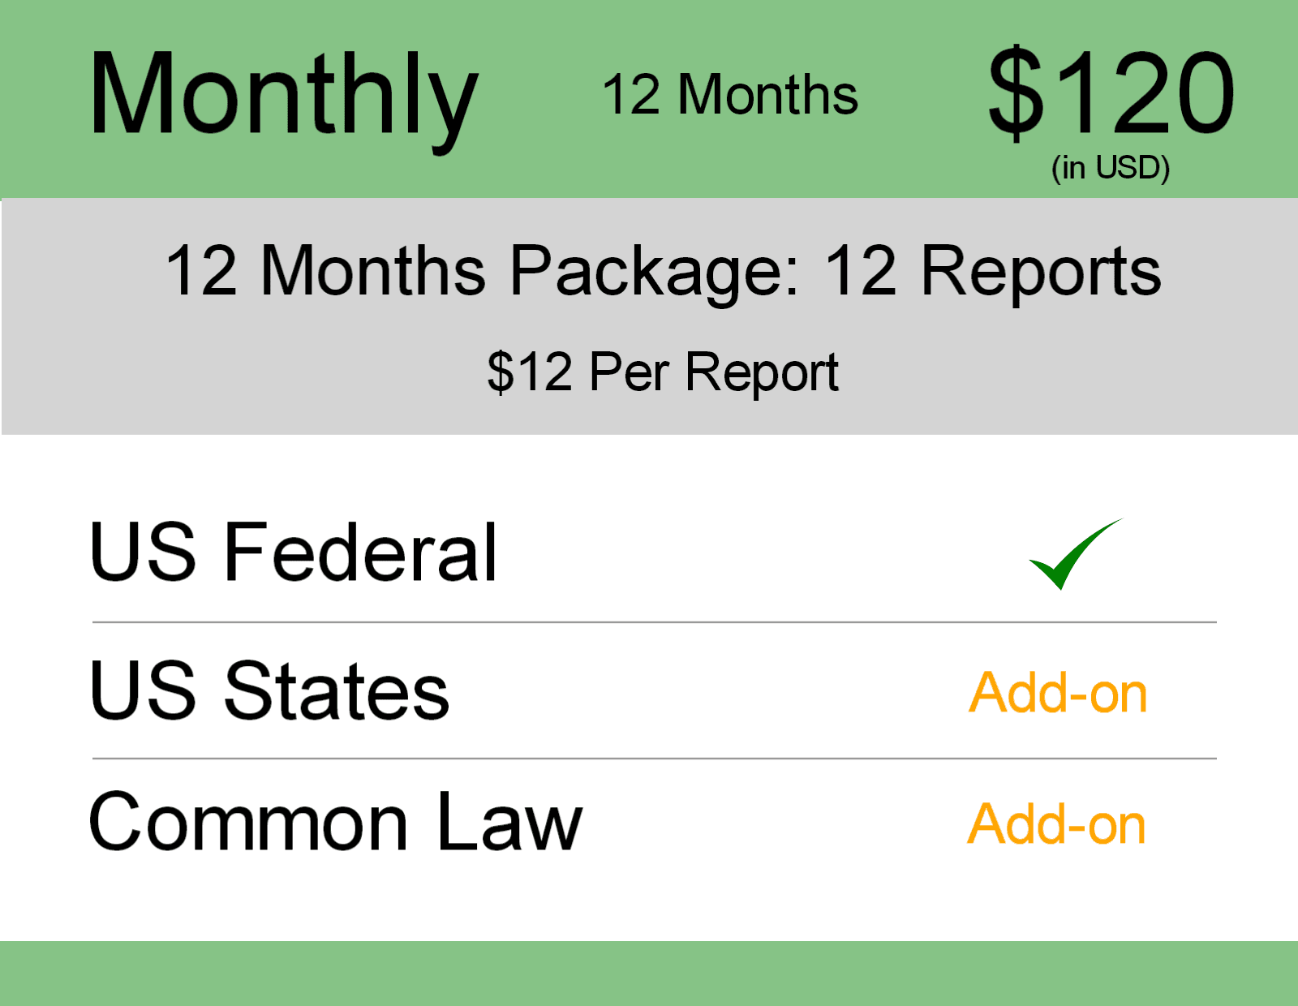Click the word "Law" in Common Law
Image resolution: width=1298 pixels, height=1006 pixels.
[x=509, y=823]
